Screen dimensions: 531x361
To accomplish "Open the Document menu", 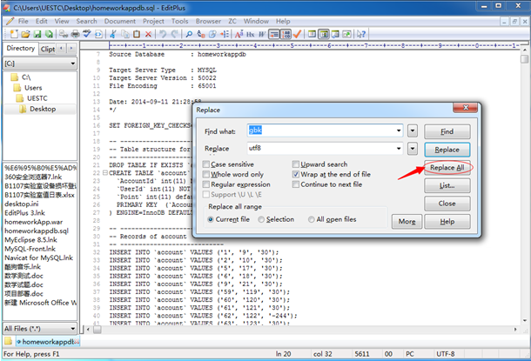I will [119, 20].
